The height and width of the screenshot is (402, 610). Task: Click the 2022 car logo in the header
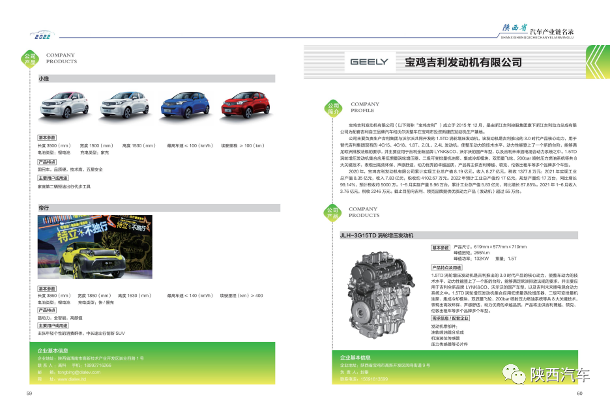(42, 35)
